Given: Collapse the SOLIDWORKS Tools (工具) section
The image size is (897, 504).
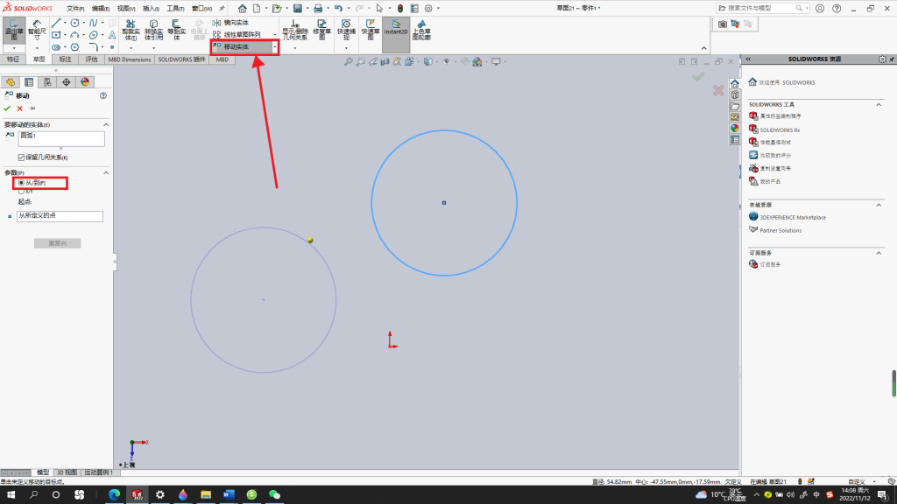Looking at the screenshot, I should [x=879, y=105].
